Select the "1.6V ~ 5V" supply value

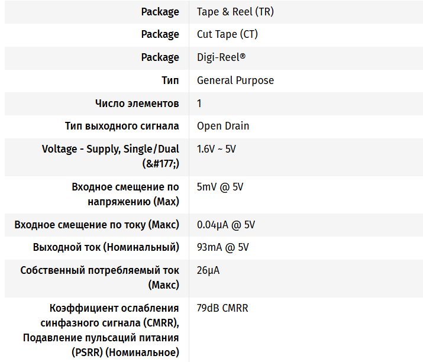coord(217,149)
